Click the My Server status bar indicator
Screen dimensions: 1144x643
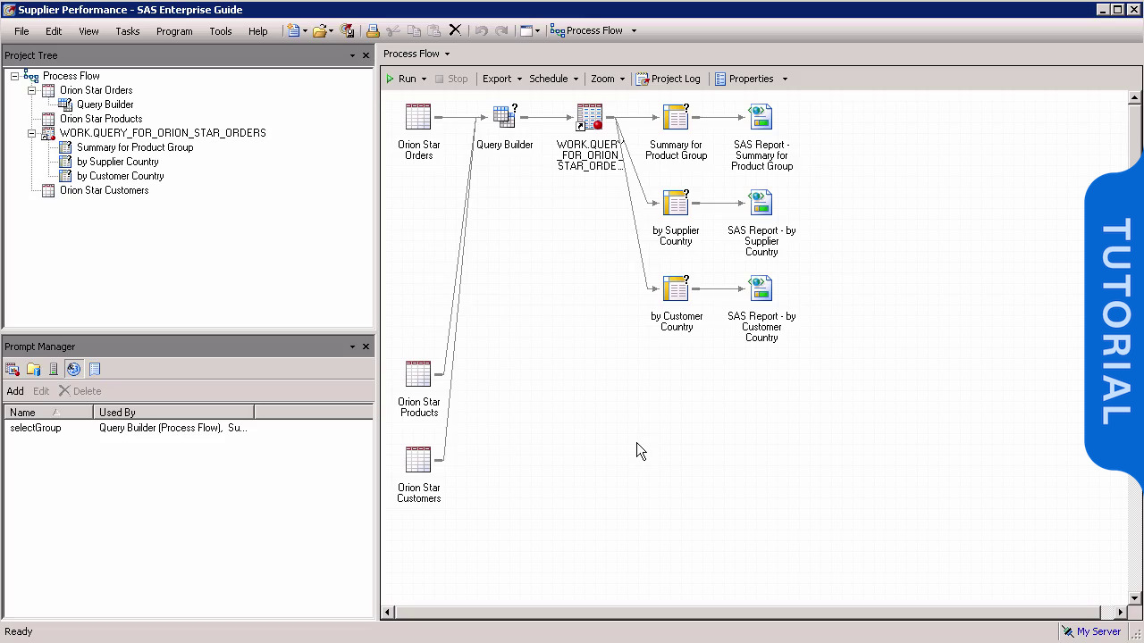pyautogui.click(x=1091, y=631)
